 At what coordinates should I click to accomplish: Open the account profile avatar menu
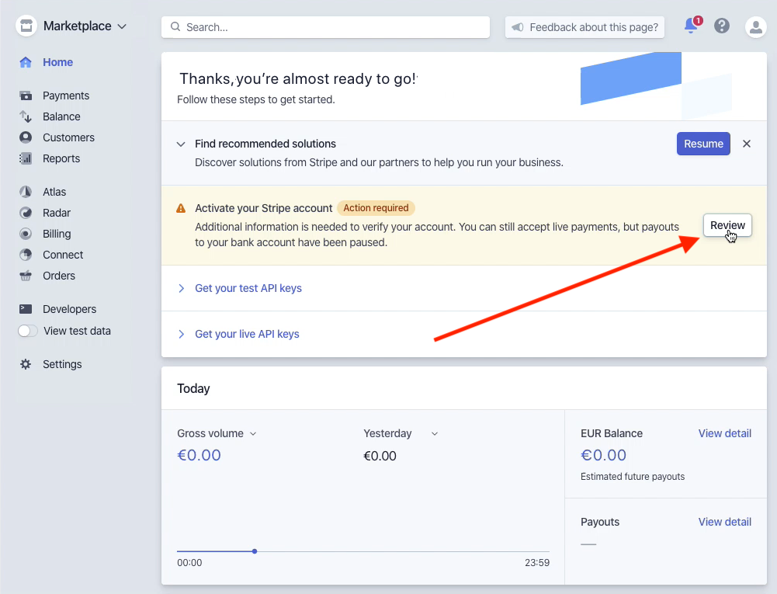pos(755,27)
